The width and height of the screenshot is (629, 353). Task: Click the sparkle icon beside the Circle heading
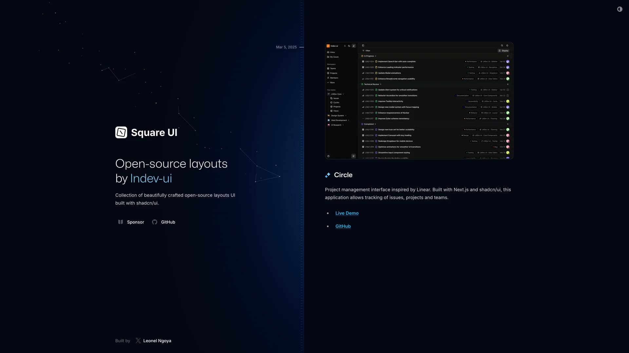328,175
